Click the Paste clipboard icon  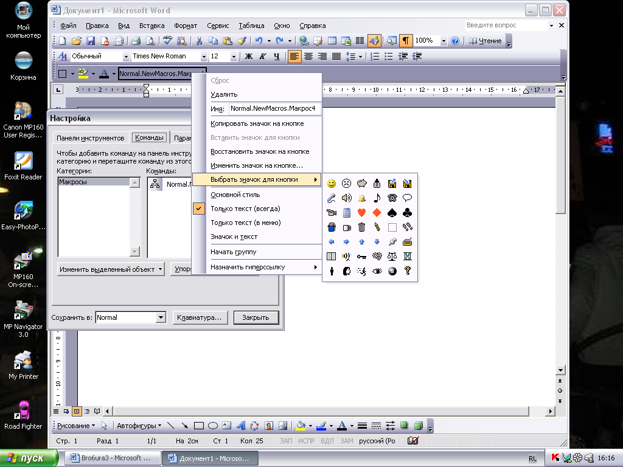tap(228, 41)
